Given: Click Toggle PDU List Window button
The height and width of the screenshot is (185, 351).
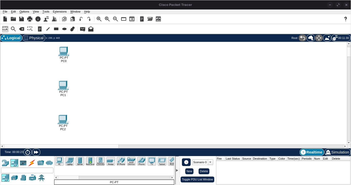Looking at the screenshot, I should (x=197, y=179).
